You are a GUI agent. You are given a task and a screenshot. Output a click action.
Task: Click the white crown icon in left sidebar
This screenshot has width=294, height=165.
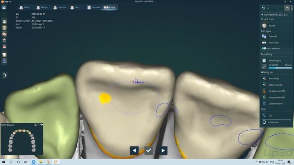click(4, 55)
